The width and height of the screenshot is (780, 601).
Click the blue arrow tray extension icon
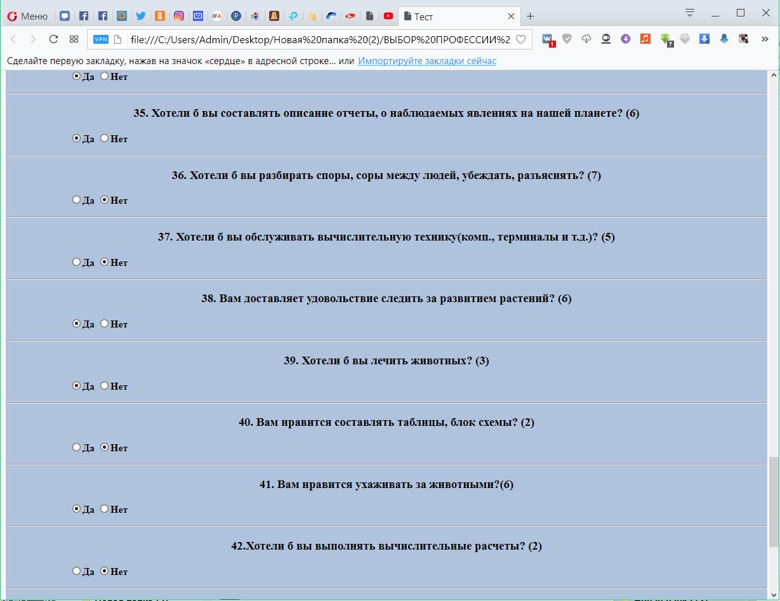coord(724,39)
